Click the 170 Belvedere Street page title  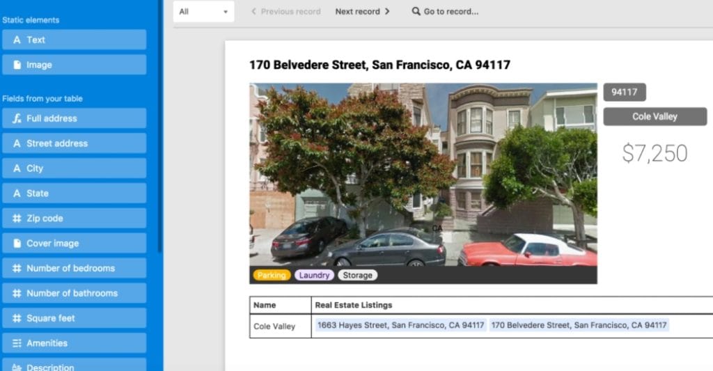(379, 65)
